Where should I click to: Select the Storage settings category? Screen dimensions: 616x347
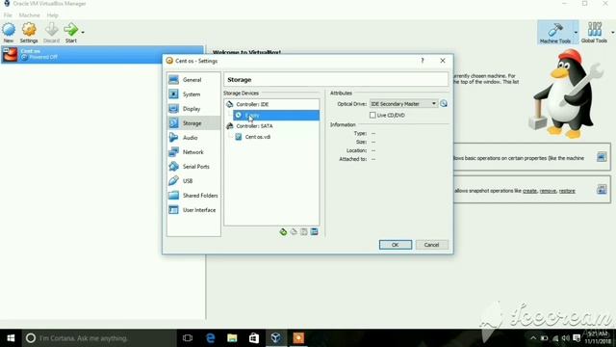(193, 123)
